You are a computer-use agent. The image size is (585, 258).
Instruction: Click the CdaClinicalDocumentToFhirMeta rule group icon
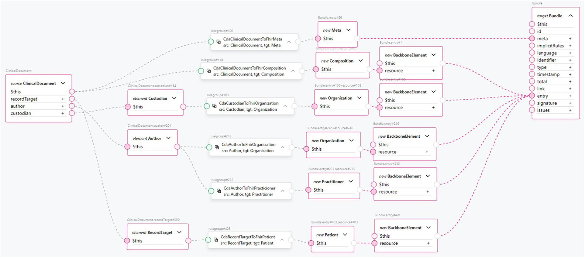coord(219,42)
